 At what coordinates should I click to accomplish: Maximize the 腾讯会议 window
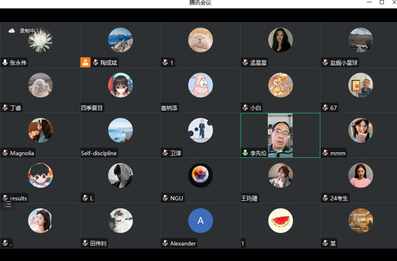tap(381, 3)
